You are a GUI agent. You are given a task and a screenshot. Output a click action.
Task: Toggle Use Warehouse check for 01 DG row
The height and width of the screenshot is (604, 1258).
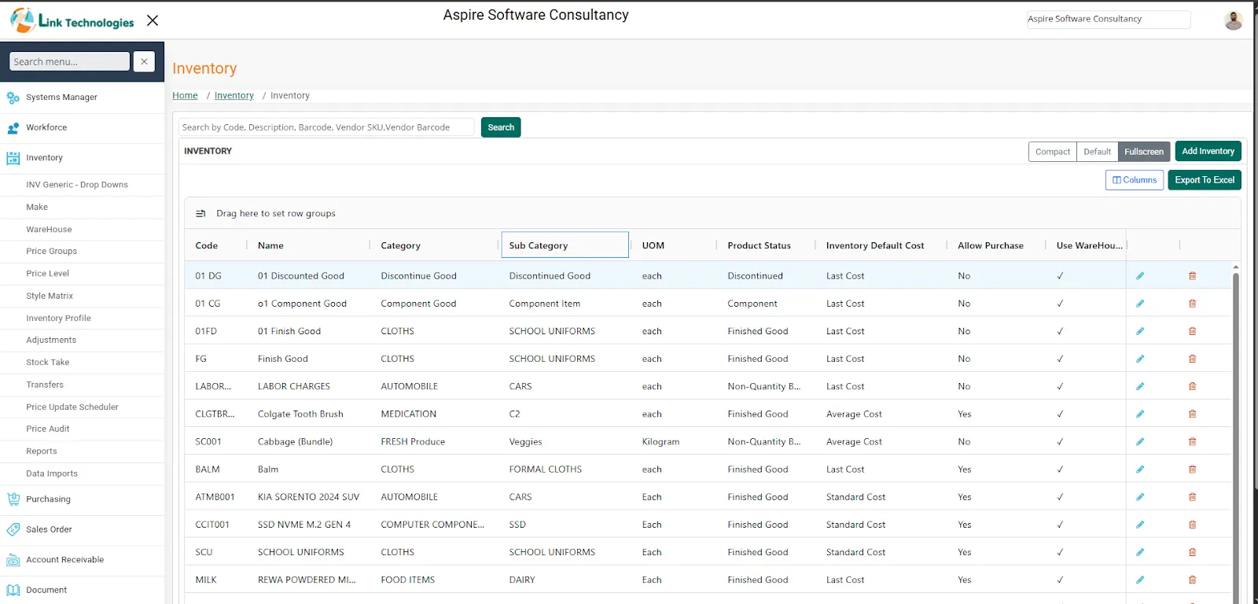1060,276
